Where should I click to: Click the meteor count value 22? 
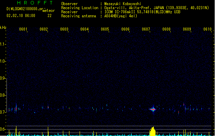50,16
